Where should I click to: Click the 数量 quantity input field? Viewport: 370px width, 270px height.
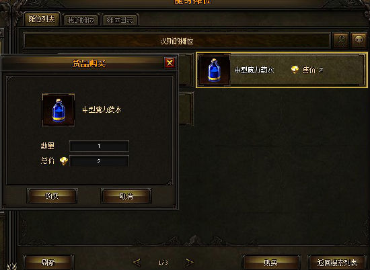pyautogui.click(x=99, y=146)
